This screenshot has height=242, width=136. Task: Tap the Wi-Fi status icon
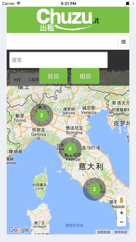click(x=19, y=3)
